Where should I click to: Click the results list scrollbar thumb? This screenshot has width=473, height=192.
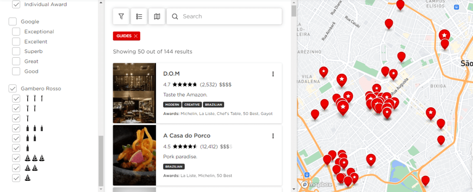click(x=294, y=11)
